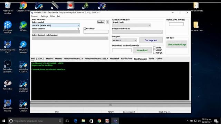Open Falcon Mtk Module desktop icon

(8, 105)
